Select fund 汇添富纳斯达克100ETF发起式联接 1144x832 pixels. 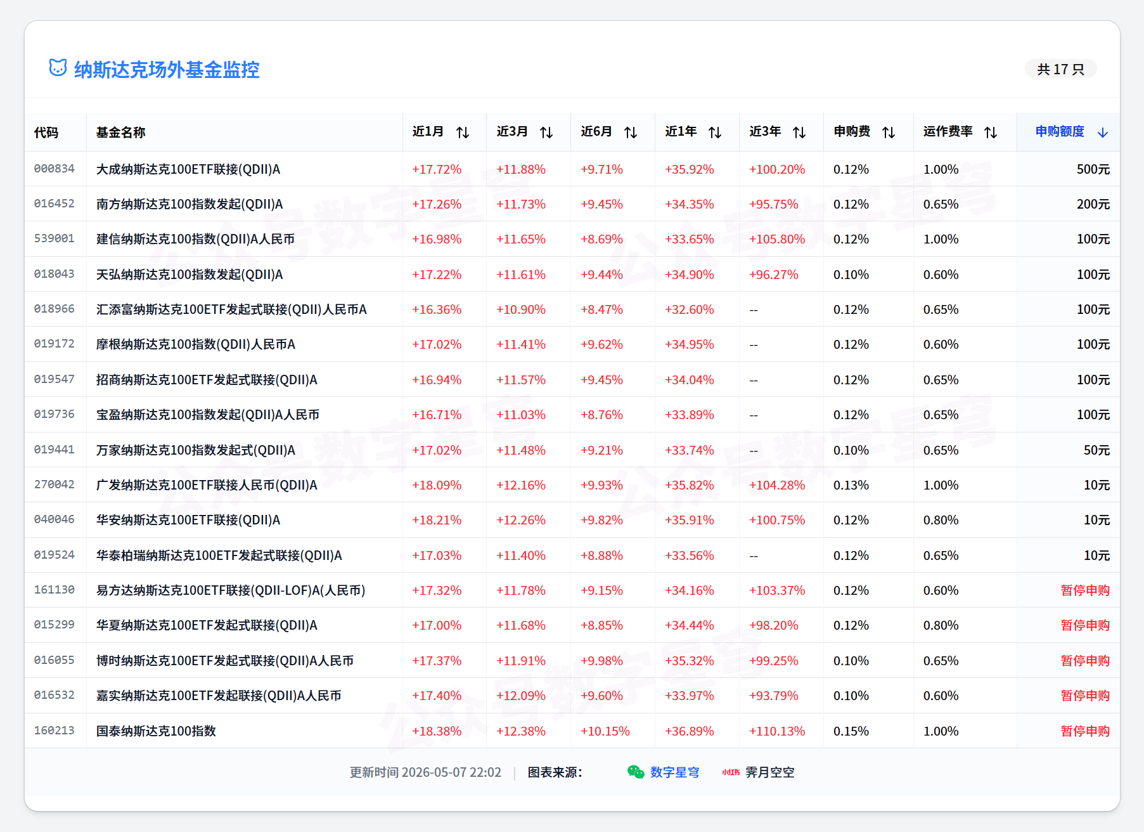[231, 309]
